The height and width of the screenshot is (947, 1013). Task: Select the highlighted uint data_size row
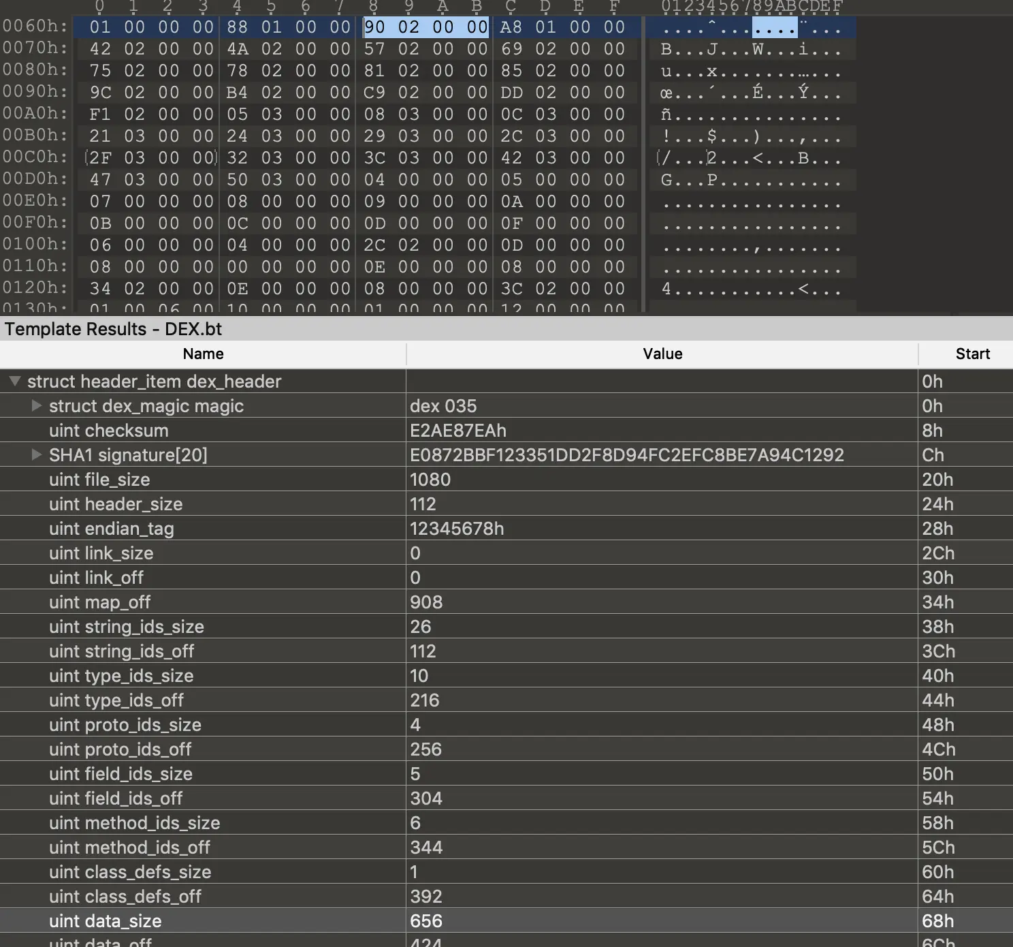pos(506,921)
